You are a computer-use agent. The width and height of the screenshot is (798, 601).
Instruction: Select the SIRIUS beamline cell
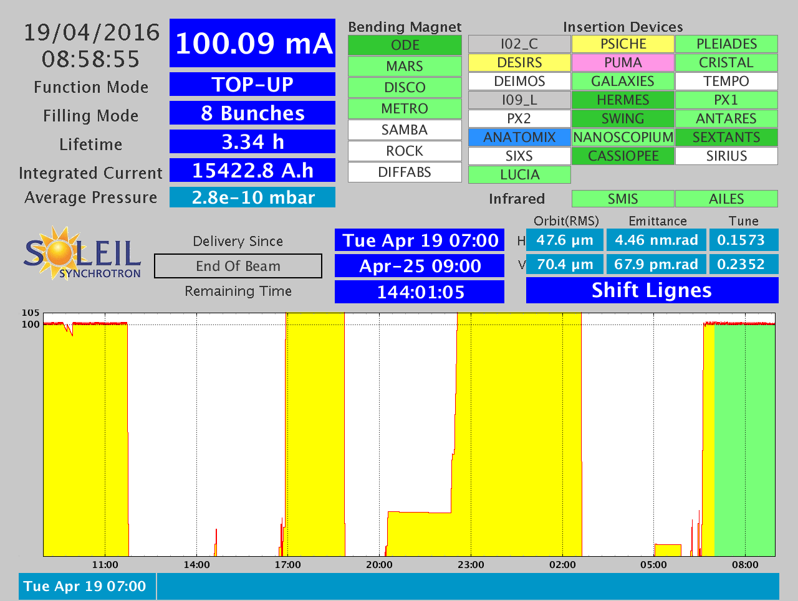[x=726, y=156]
